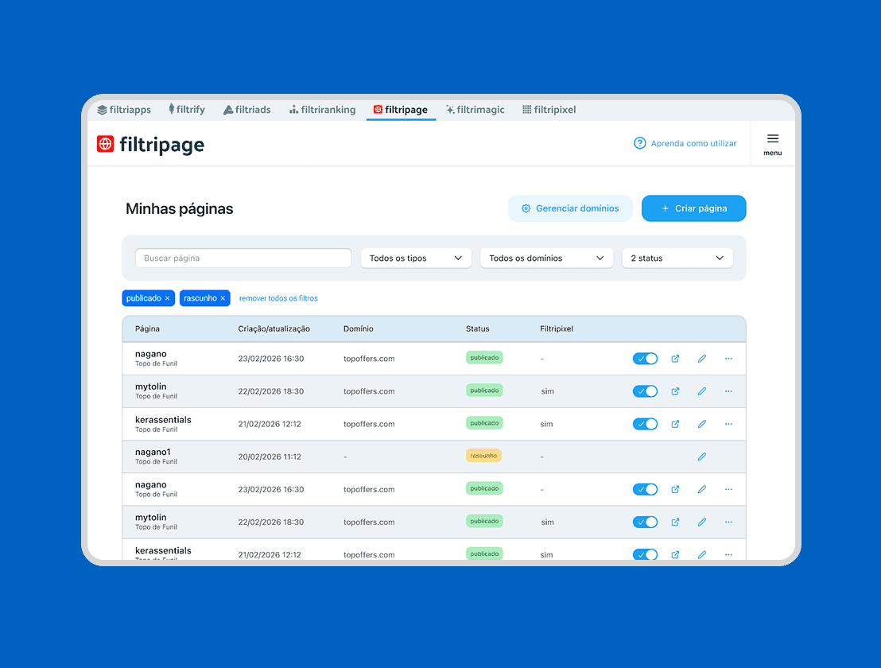
Task: Open external link on second nagano row
Action: pos(675,489)
